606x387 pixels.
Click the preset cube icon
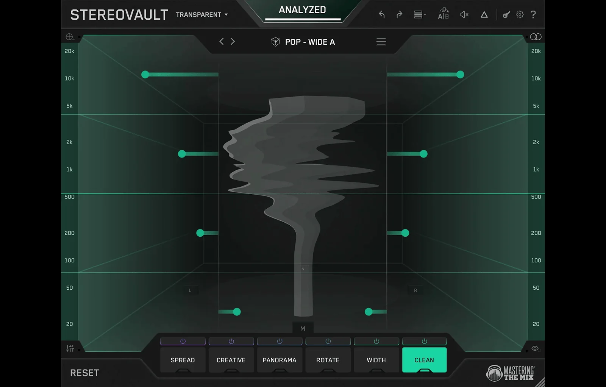point(275,42)
